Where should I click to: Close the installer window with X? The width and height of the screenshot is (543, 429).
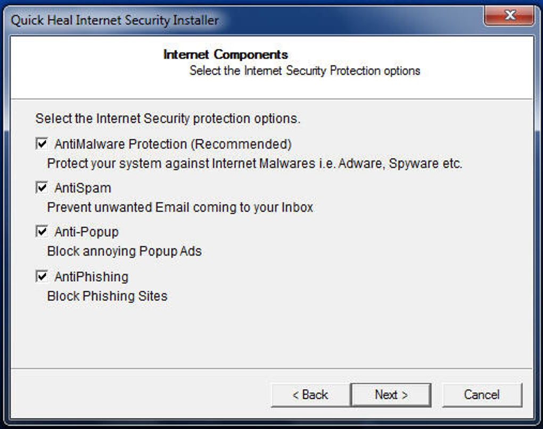coord(509,16)
